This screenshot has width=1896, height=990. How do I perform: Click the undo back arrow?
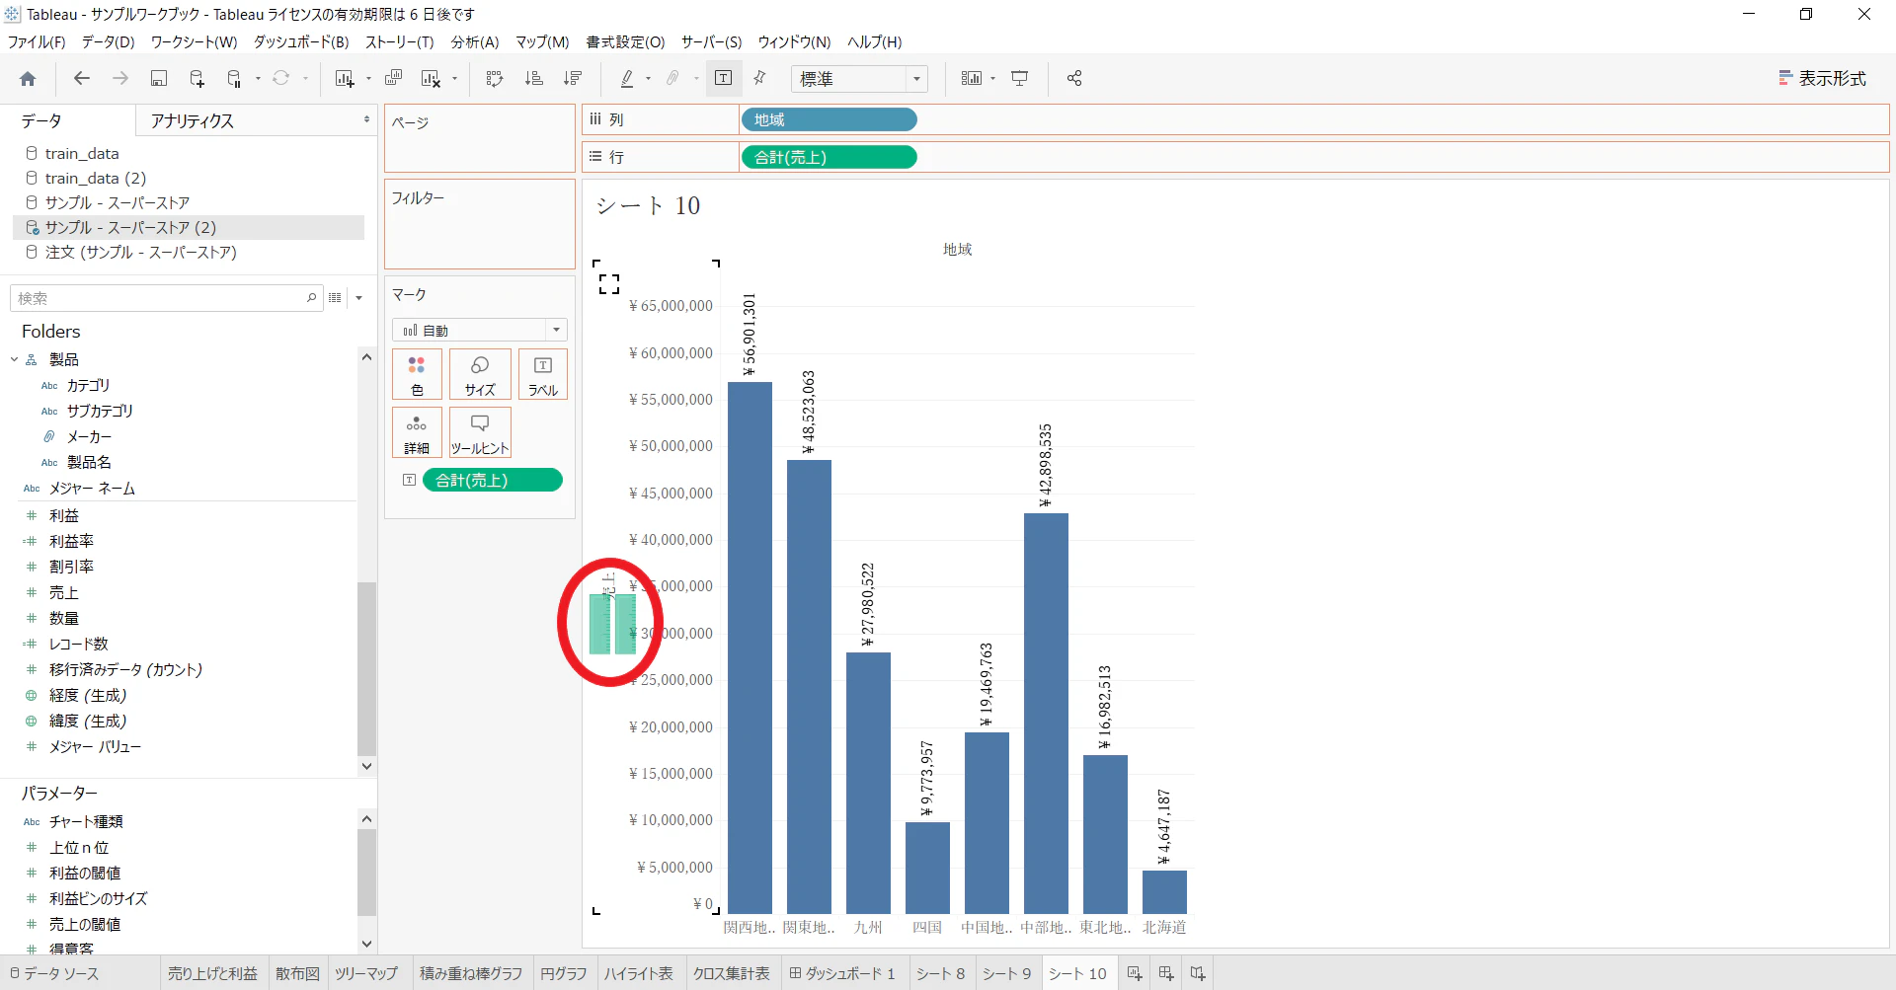click(82, 78)
